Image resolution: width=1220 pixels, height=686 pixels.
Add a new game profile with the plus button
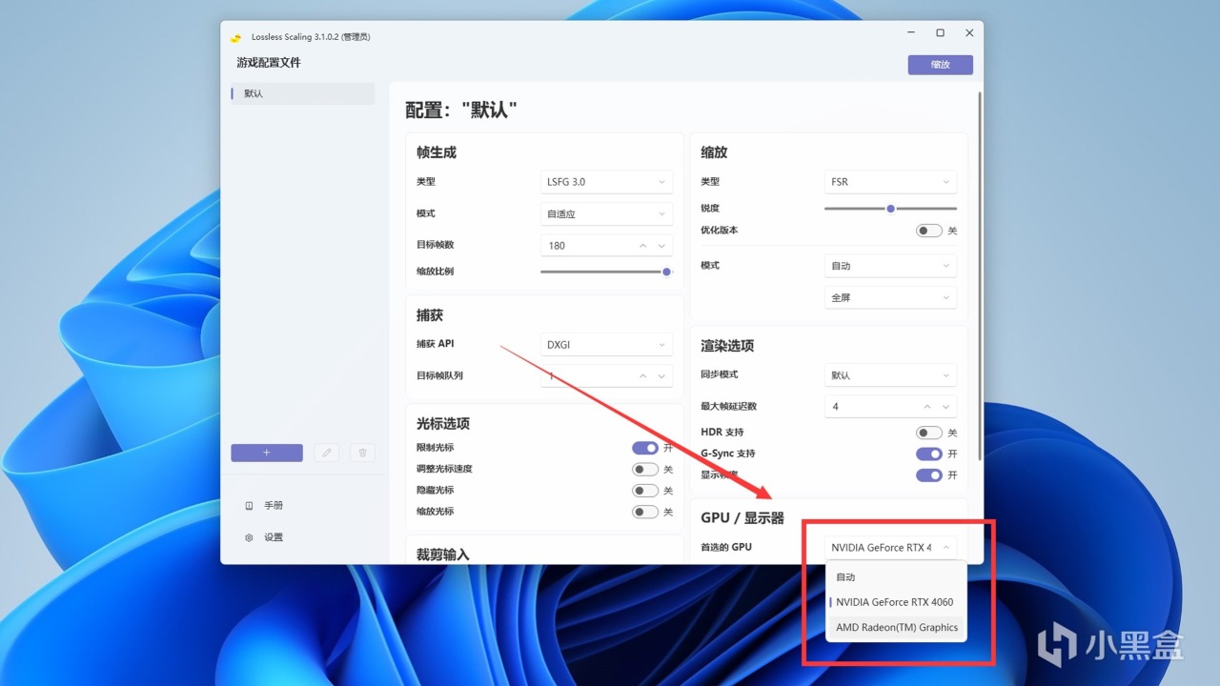click(x=267, y=453)
